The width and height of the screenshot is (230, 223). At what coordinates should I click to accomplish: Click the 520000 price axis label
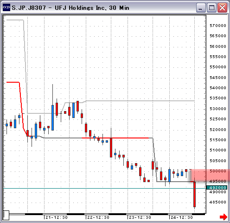(218, 130)
